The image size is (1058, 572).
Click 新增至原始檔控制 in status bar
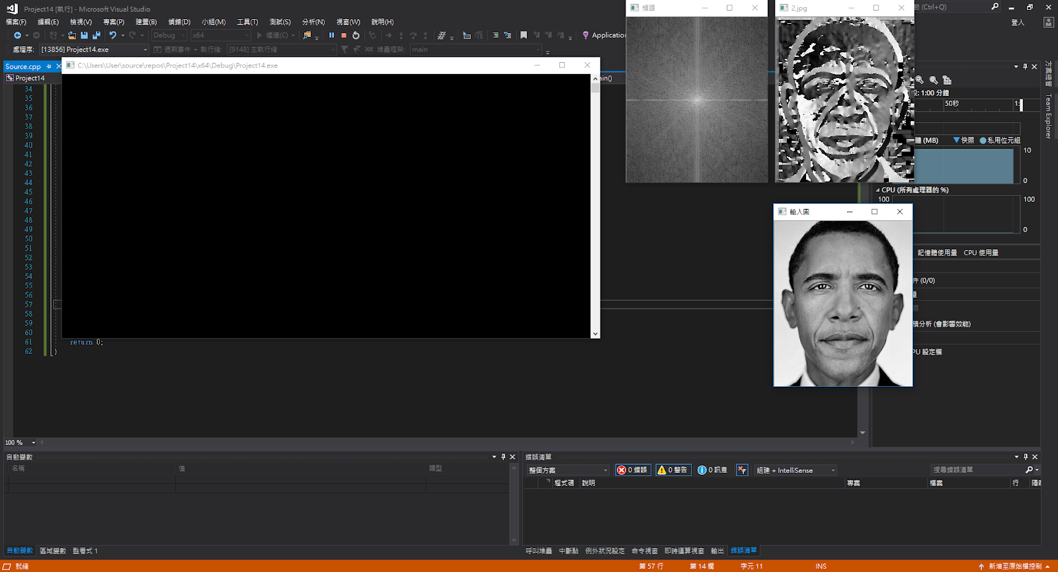[x=1015, y=566]
